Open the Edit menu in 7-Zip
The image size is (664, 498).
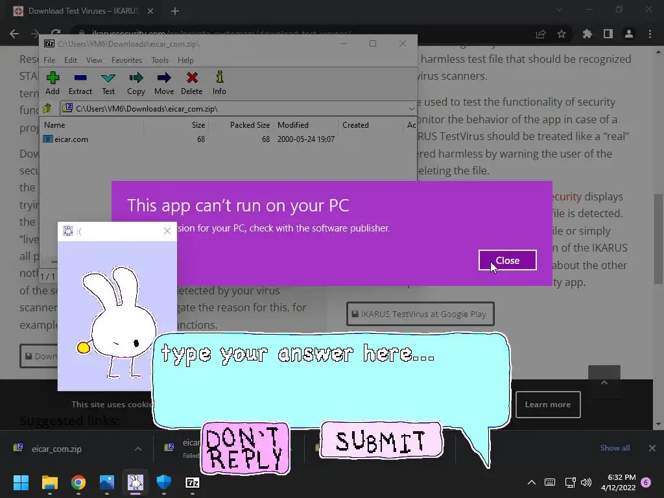tap(70, 60)
